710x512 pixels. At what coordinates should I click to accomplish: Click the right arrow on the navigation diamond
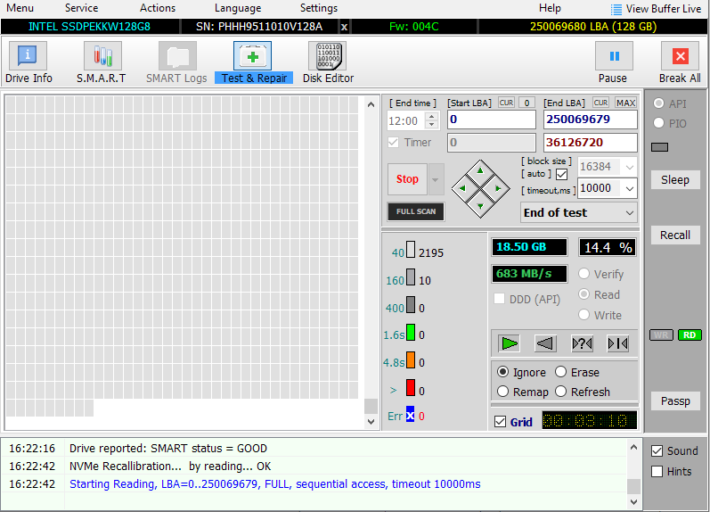coord(498,188)
